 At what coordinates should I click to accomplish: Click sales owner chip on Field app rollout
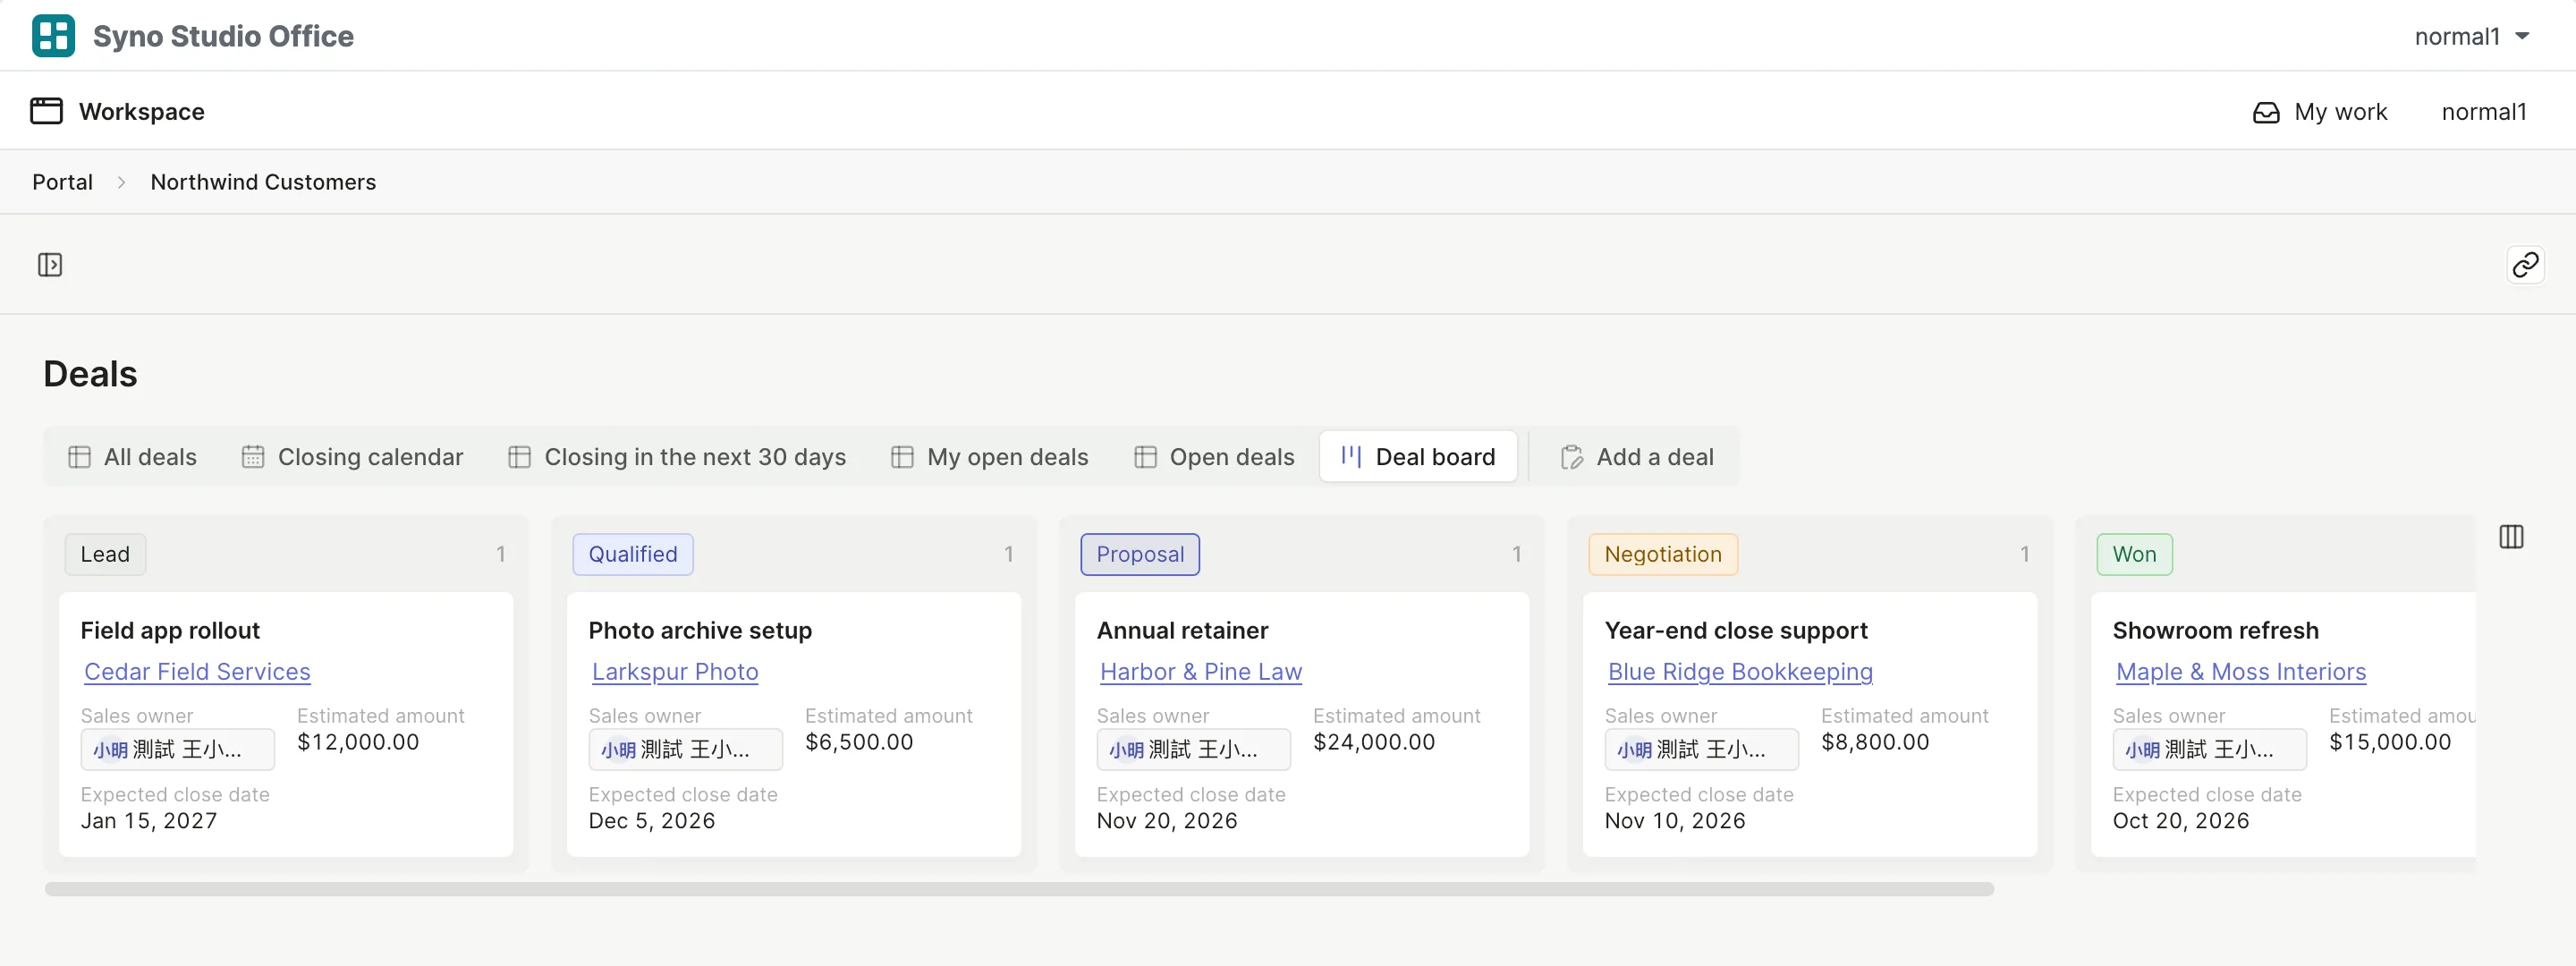[178, 749]
